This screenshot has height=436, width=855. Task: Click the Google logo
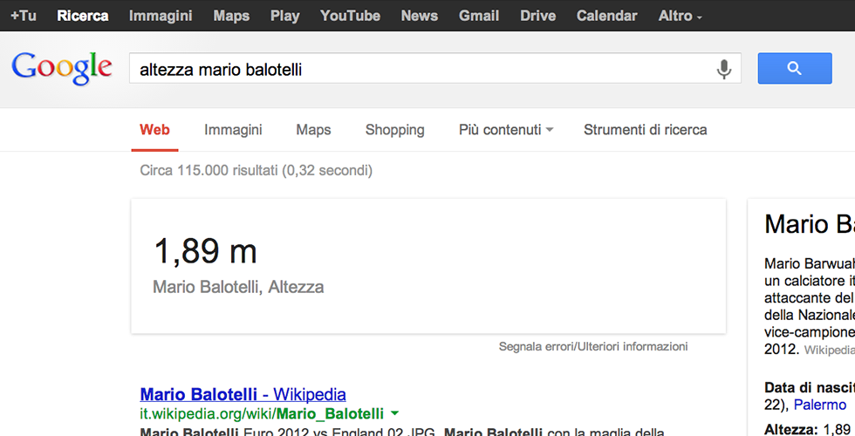[62, 68]
